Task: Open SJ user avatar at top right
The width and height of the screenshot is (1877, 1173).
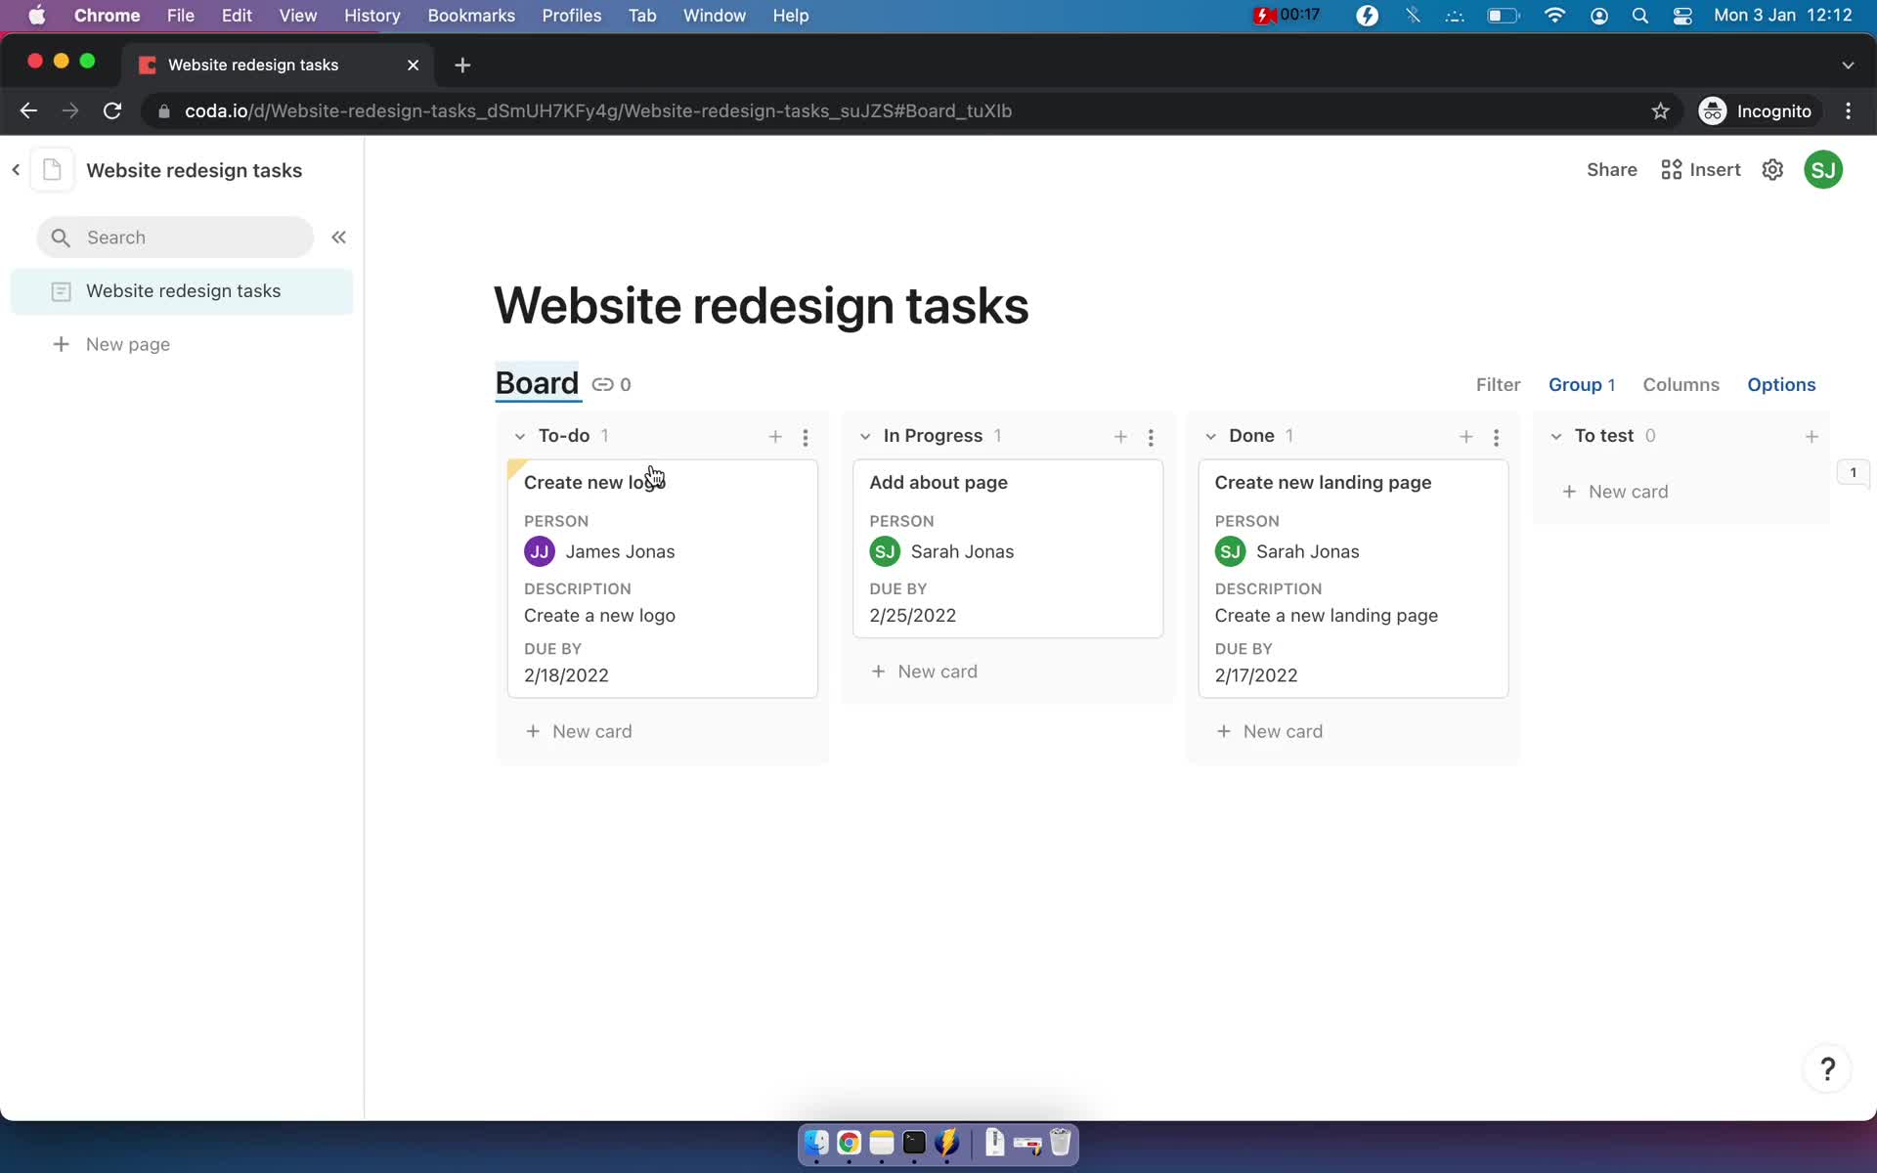Action: point(1823,170)
